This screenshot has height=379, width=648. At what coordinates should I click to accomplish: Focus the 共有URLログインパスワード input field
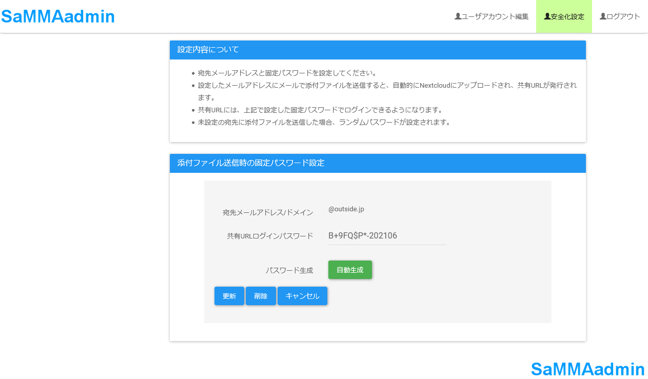(387, 236)
